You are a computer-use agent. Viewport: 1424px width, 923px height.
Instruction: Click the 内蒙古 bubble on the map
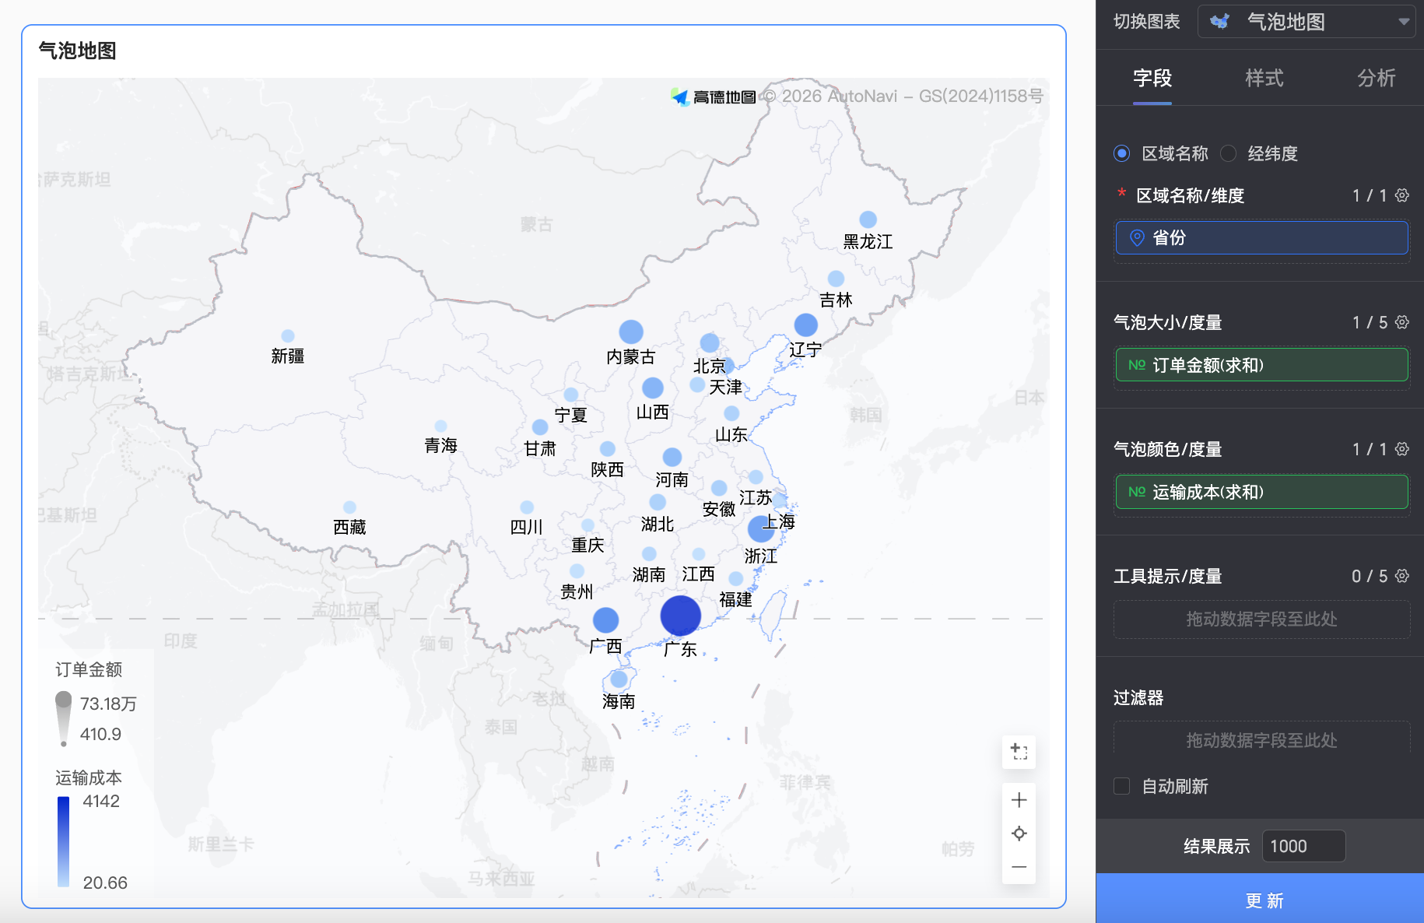point(631,332)
